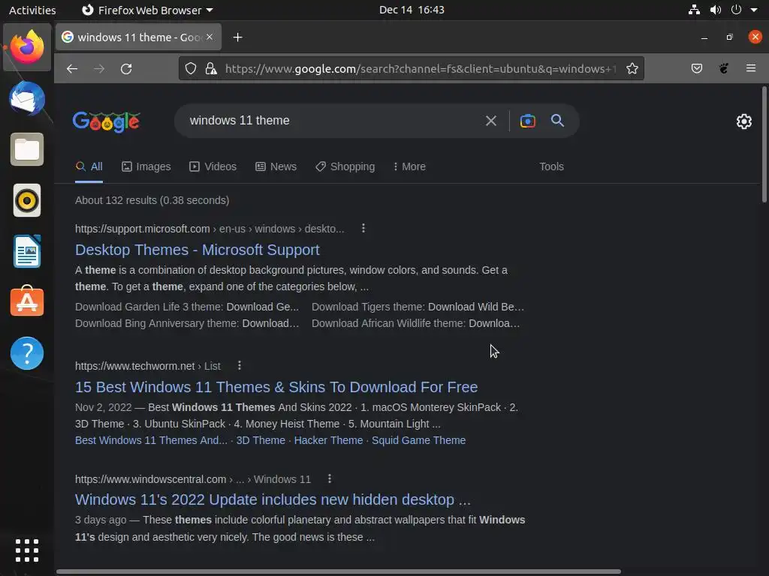Switch to the News tab

coord(276,166)
